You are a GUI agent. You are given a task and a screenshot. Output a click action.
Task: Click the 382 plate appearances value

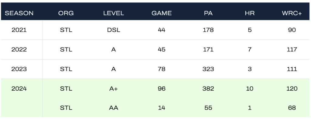pos(208,88)
